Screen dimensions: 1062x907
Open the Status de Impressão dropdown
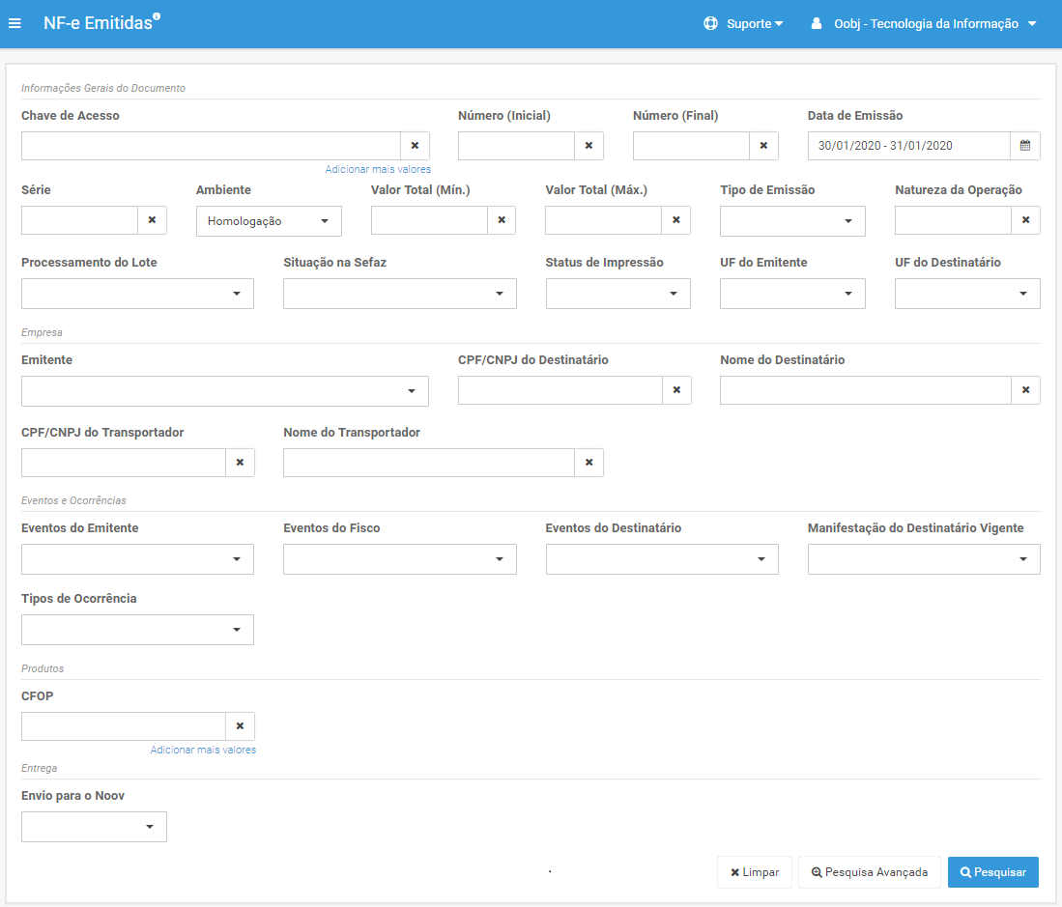(618, 294)
